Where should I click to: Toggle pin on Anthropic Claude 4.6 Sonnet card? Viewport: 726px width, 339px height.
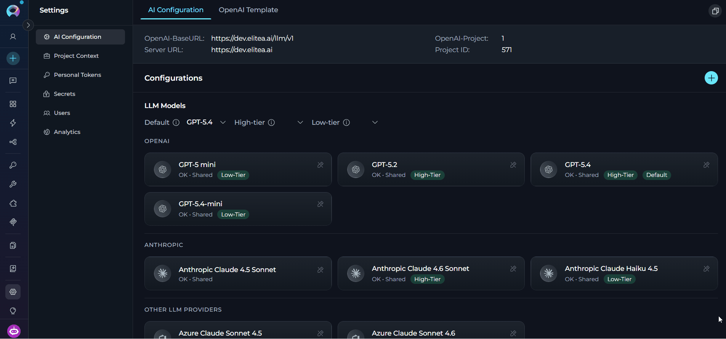(x=513, y=269)
